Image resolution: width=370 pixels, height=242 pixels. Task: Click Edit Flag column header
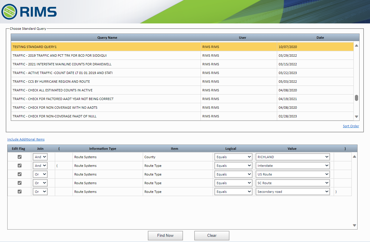[x=19, y=149]
